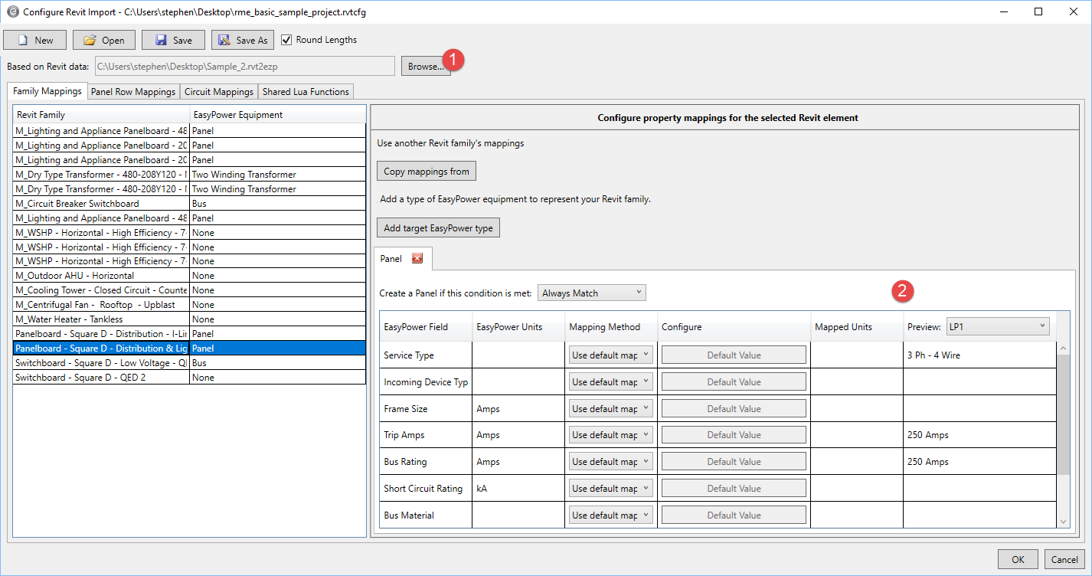Click the Save disk toolbar button
Screen dimensions: 1092x576
point(174,41)
